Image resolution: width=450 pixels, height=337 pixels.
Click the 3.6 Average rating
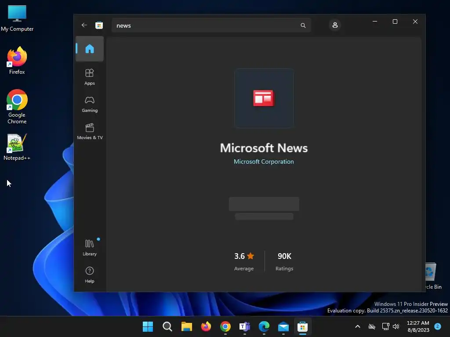pyautogui.click(x=244, y=262)
